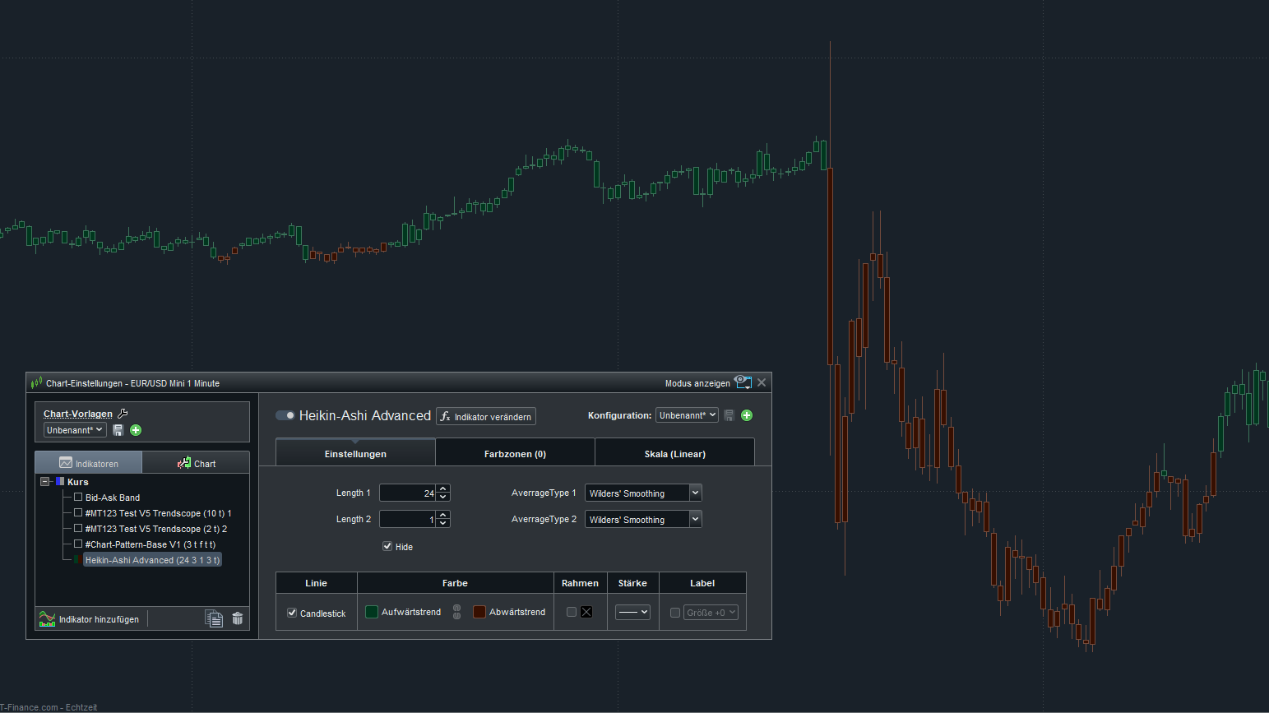Collapse the Kurs tree node
This screenshot has width=1269, height=713.
tap(45, 482)
